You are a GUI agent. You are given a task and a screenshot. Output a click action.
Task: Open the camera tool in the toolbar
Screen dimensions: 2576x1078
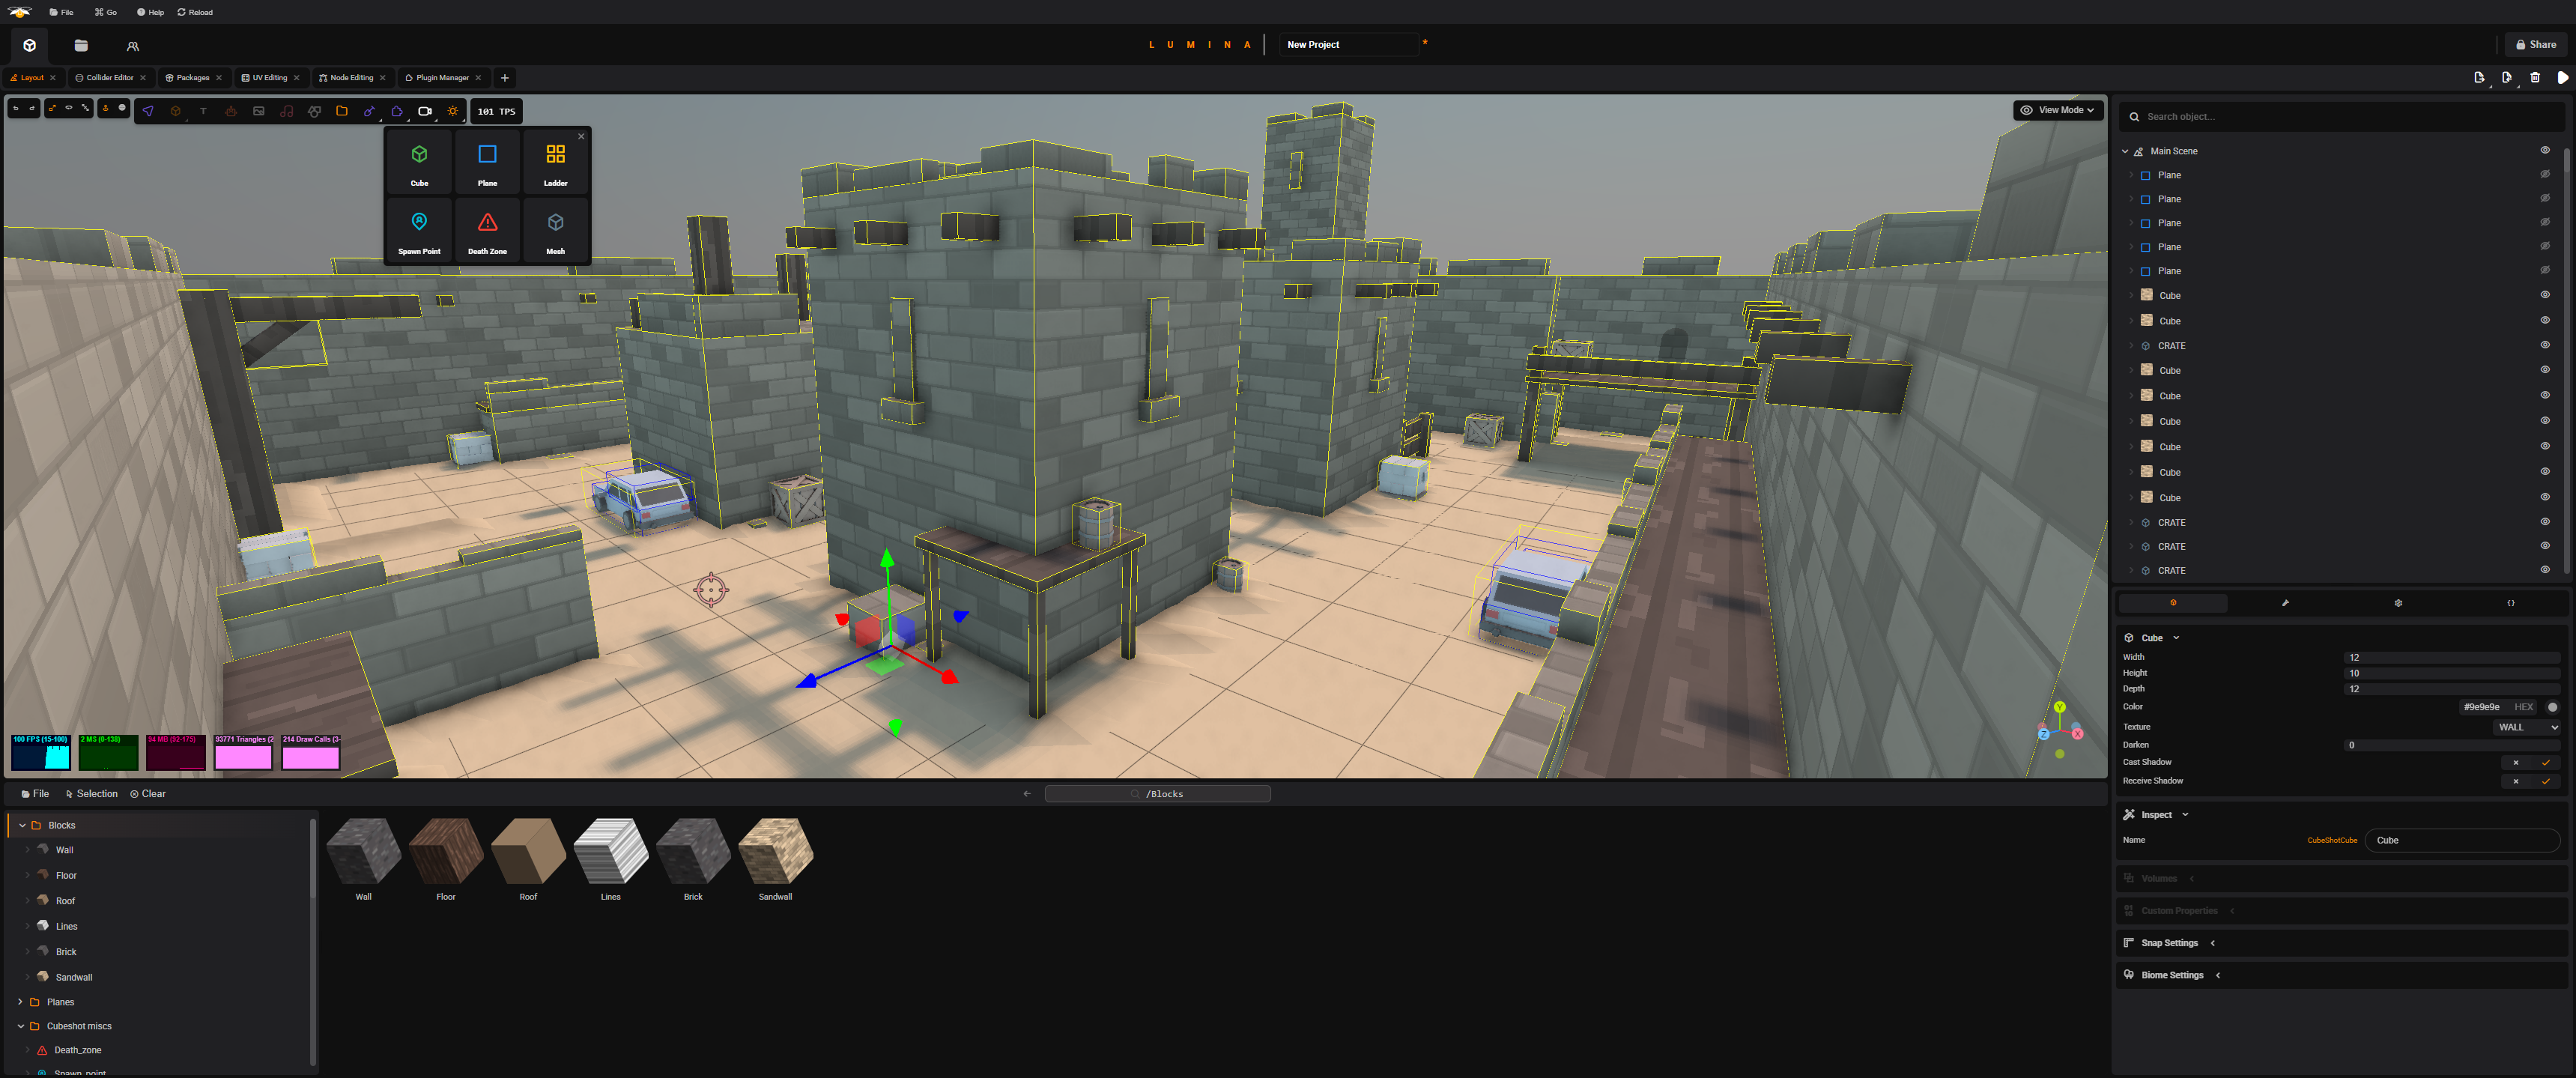(425, 111)
